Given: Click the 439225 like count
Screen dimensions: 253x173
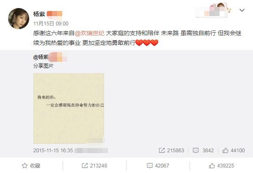Looking at the screenshot, I should click(x=225, y=166).
